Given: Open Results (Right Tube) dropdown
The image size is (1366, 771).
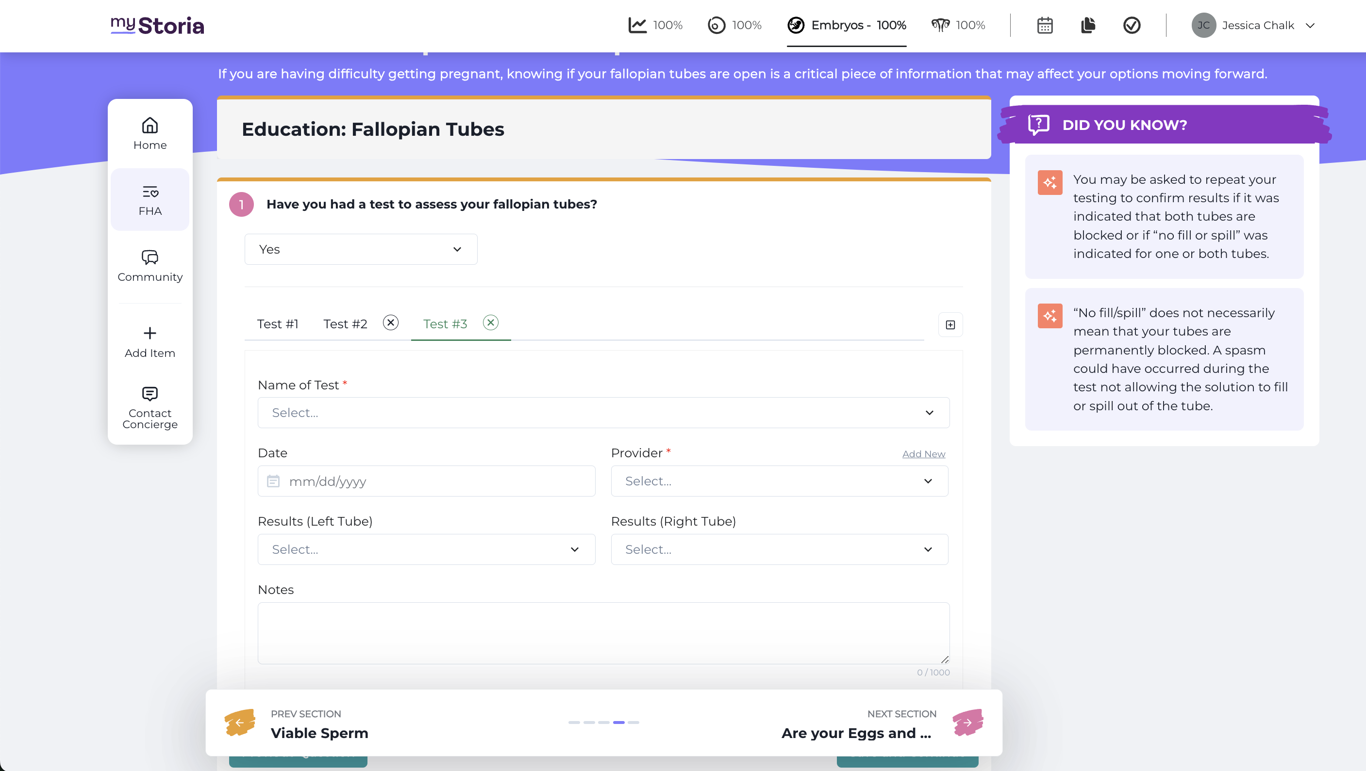Looking at the screenshot, I should pos(779,549).
